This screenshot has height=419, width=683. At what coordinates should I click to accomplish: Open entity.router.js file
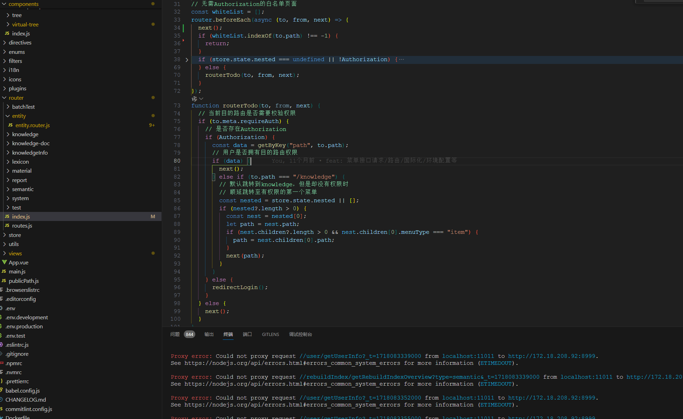(32, 125)
